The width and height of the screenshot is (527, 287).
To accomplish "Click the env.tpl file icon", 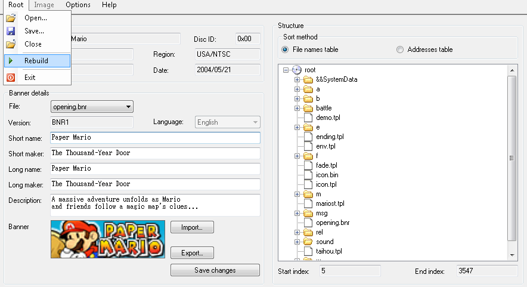I will click(308, 146).
